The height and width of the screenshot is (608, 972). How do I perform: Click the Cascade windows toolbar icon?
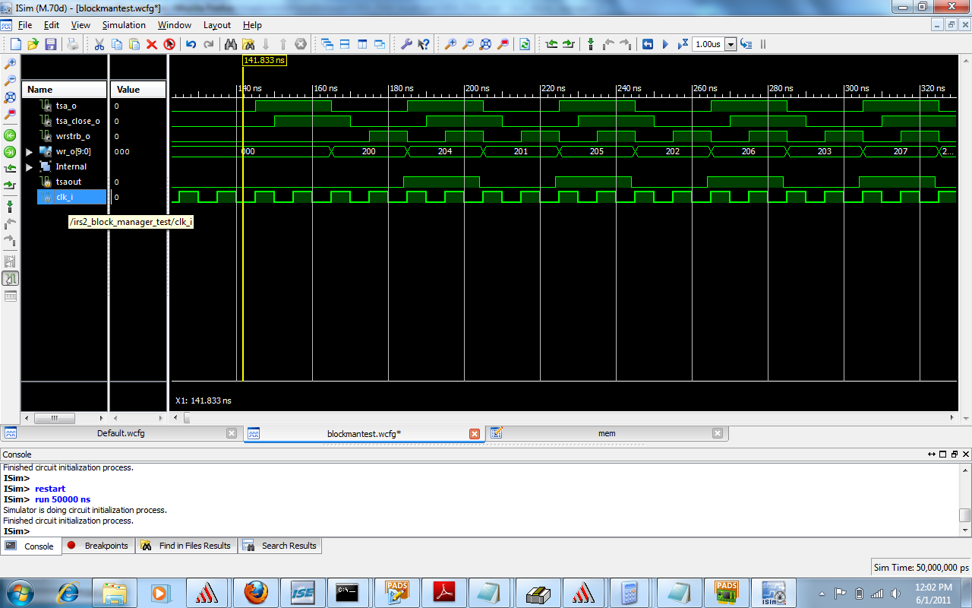point(327,44)
